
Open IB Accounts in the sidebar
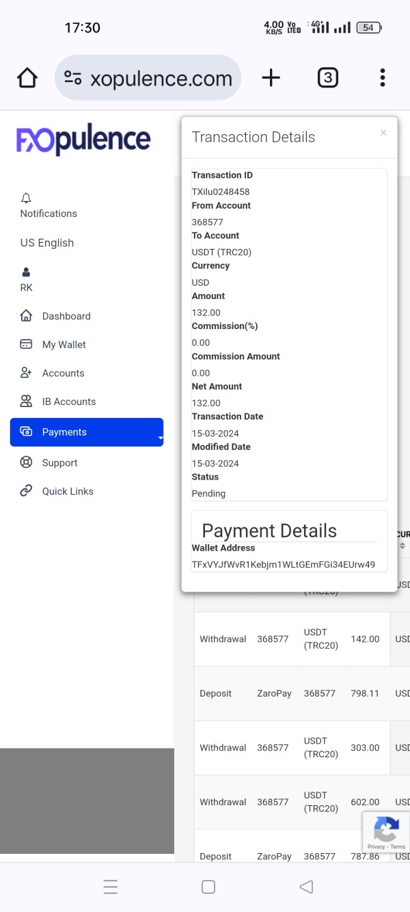point(69,402)
